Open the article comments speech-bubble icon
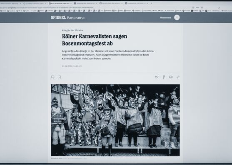The image size is (232, 165). tap(52, 77)
